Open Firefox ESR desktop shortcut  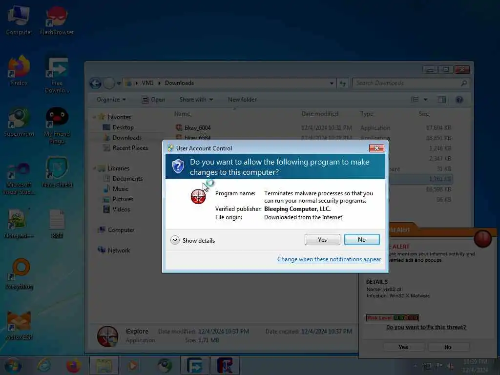pos(19,325)
